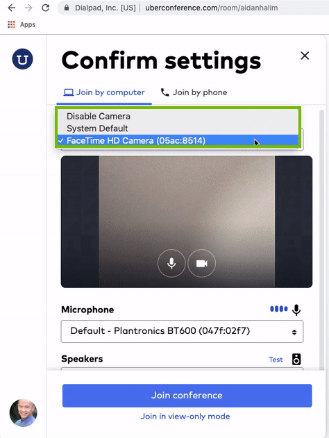
Task: Open the user profile avatar
Action: [23, 413]
